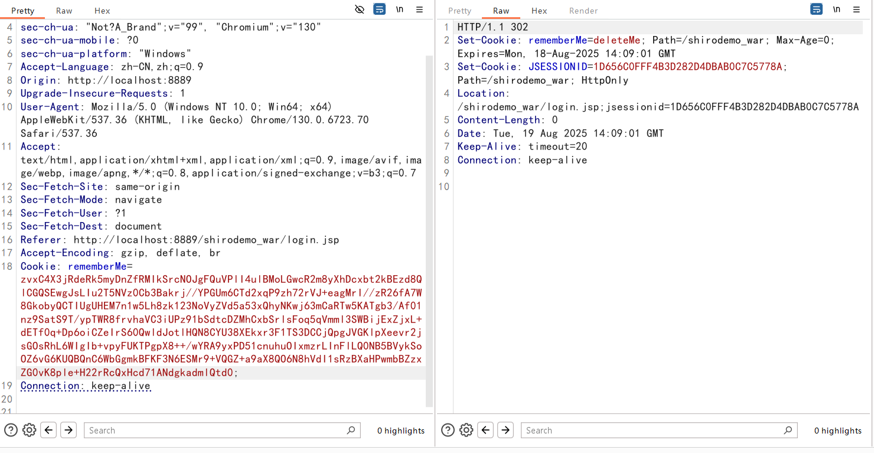
Task: Open response Render tab
Action: click(583, 11)
